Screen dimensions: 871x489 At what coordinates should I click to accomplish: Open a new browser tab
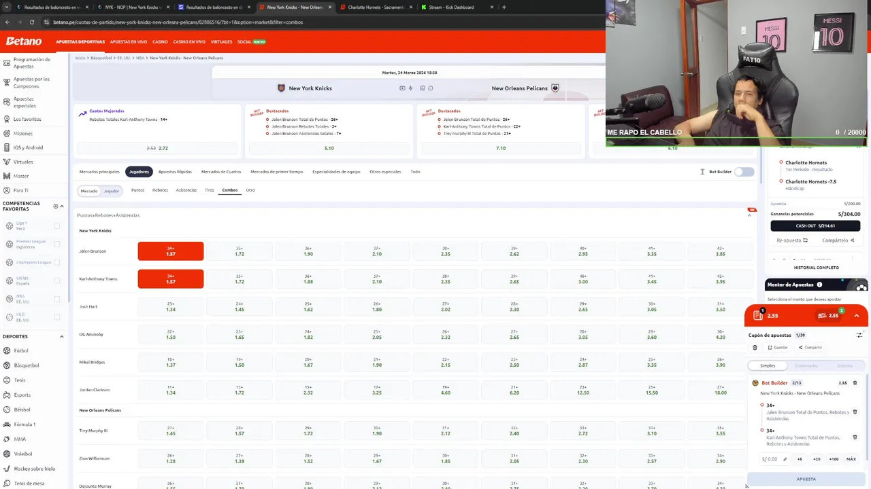(504, 7)
